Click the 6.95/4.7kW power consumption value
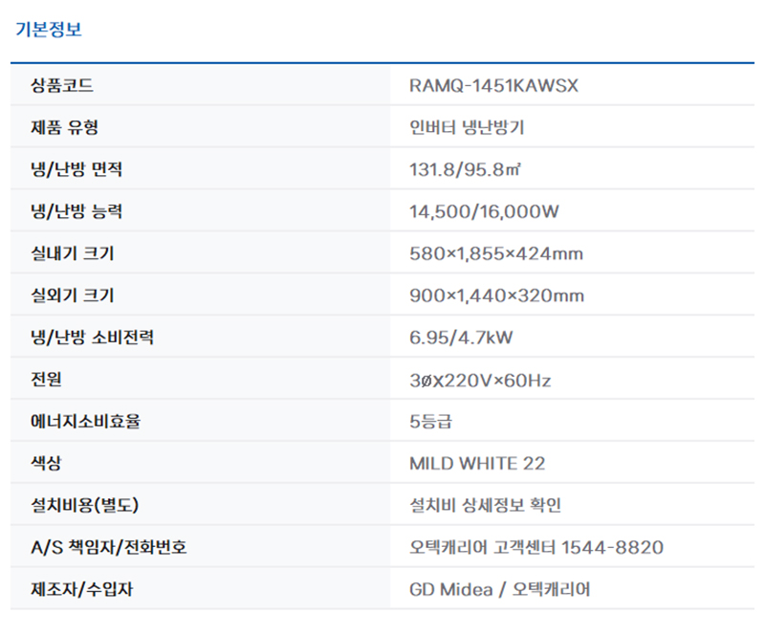The width and height of the screenshot is (765, 635). [461, 338]
